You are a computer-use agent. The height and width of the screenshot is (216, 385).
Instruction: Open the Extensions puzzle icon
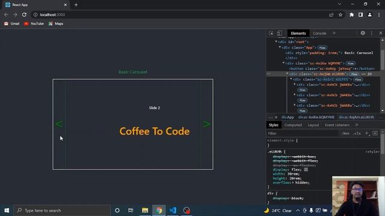(x=351, y=14)
